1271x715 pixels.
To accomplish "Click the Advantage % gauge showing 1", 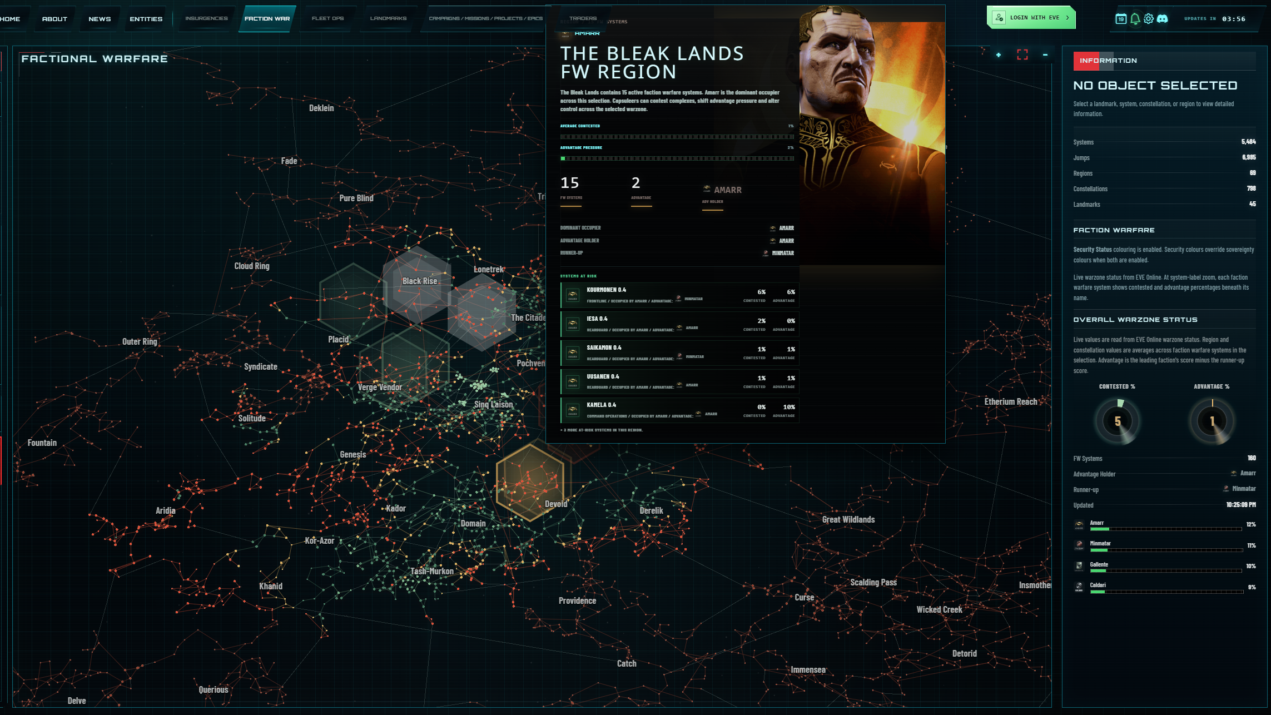I will point(1212,421).
